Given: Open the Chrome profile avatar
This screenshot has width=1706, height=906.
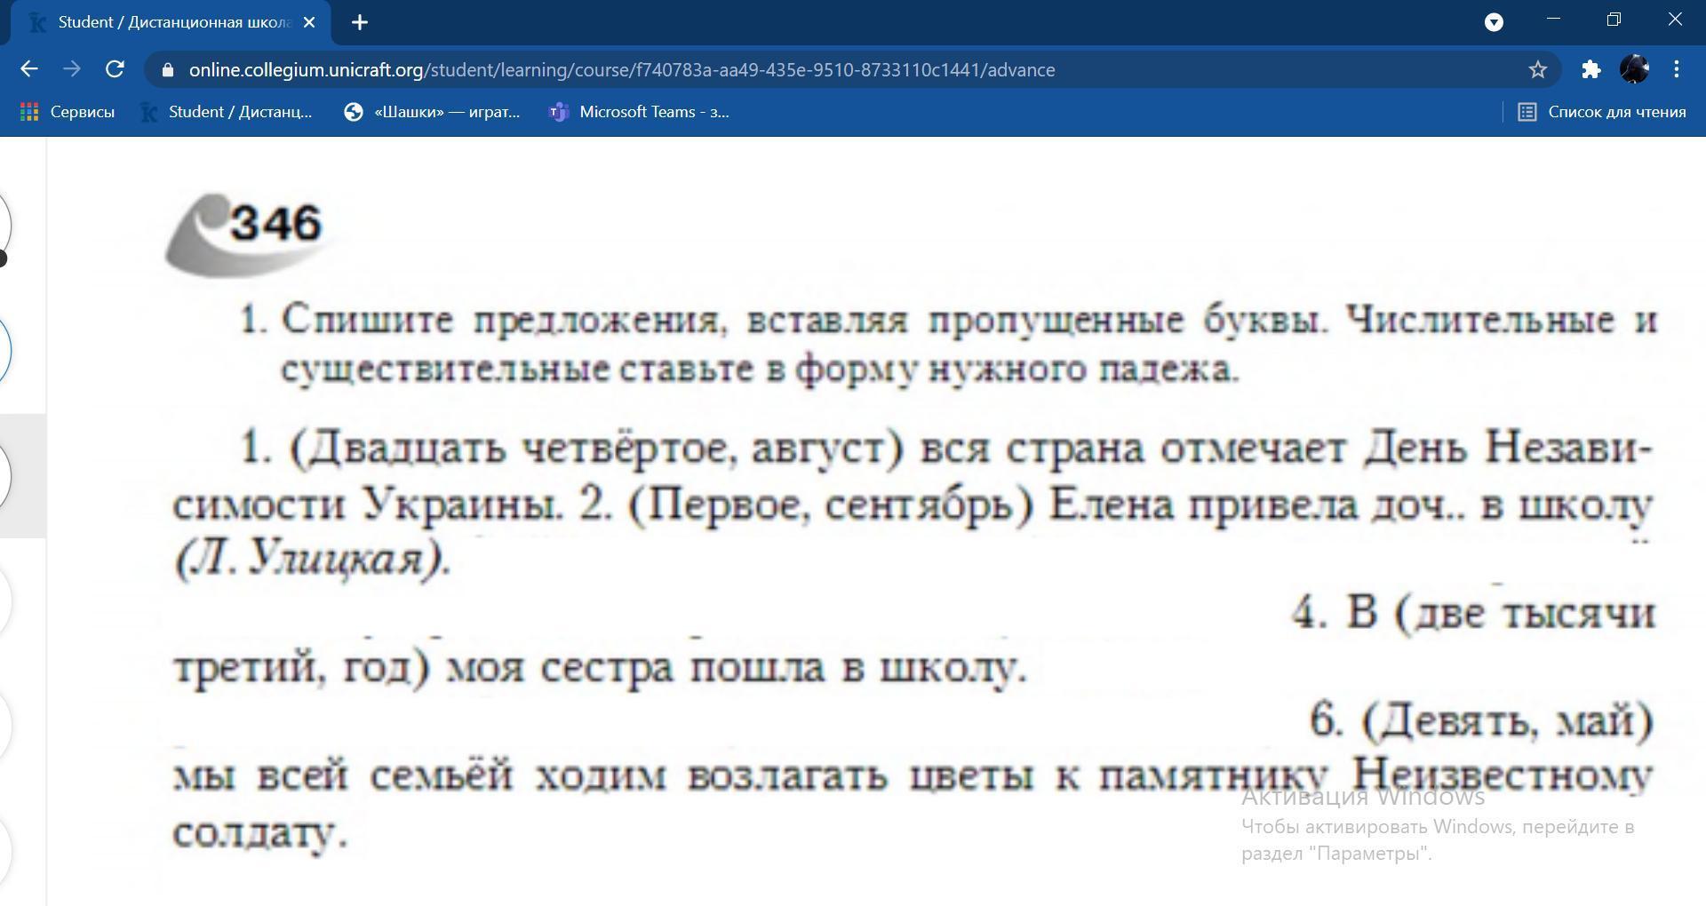Looking at the screenshot, I should 1634,69.
